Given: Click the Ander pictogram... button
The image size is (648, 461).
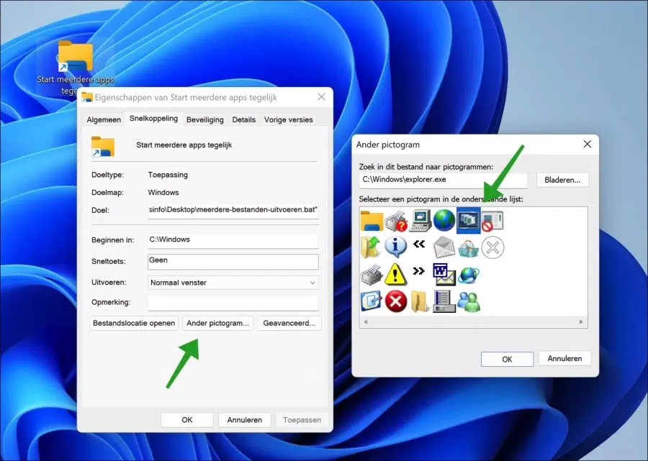Looking at the screenshot, I should click(x=217, y=323).
